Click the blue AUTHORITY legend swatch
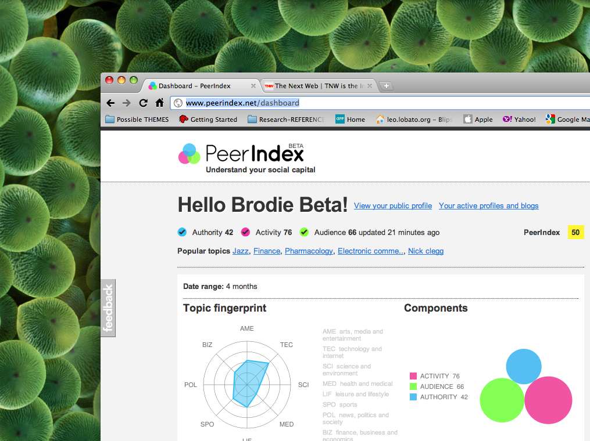The width and height of the screenshot is (590, 441). coord(413,397)
